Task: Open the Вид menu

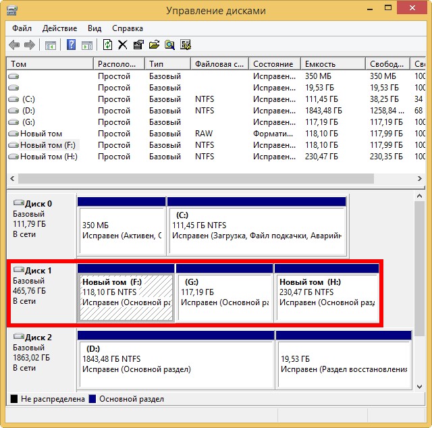Action: coord(94,28)
